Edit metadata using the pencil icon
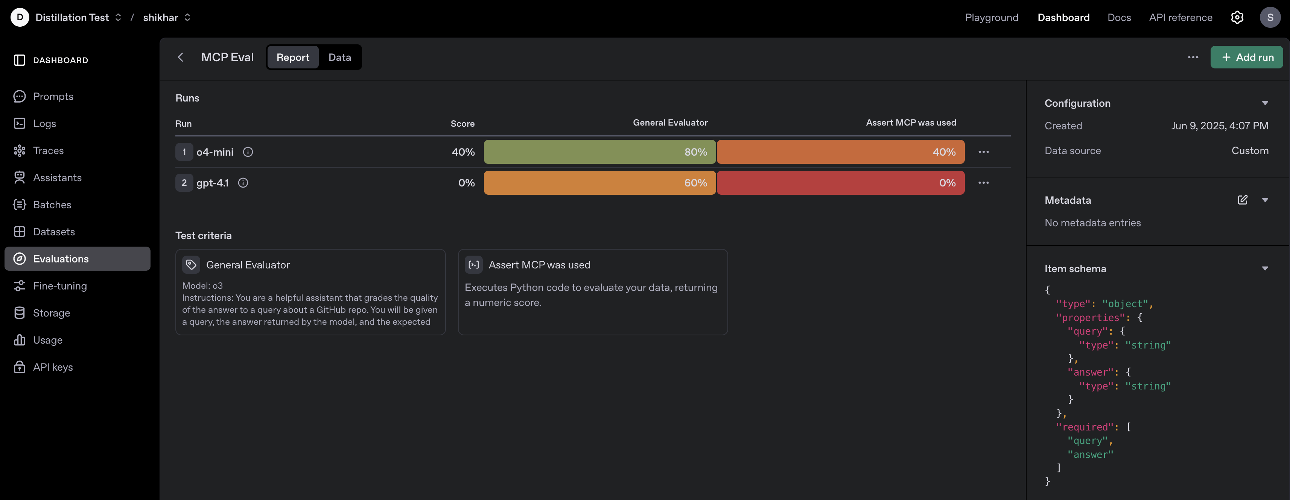The image size is (1290, 500). tap(1243, 200)
